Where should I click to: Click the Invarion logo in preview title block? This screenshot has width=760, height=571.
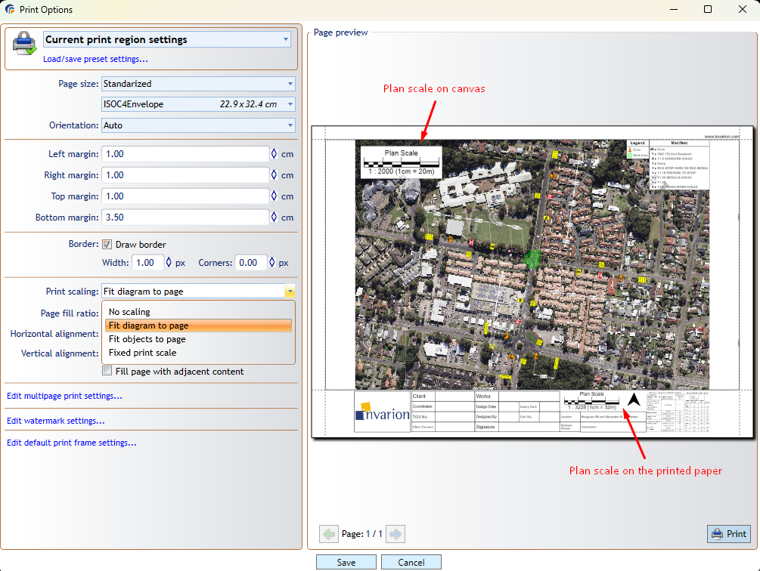383,412
